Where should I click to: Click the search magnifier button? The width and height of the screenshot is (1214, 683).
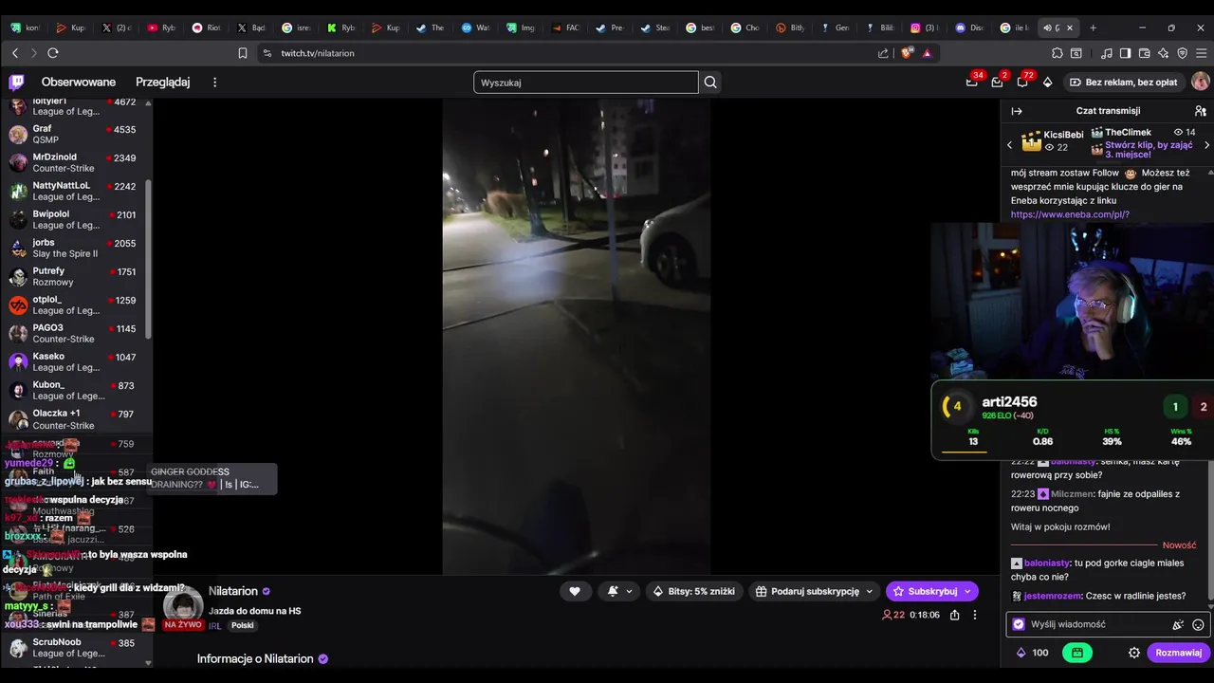coord(710,83)
